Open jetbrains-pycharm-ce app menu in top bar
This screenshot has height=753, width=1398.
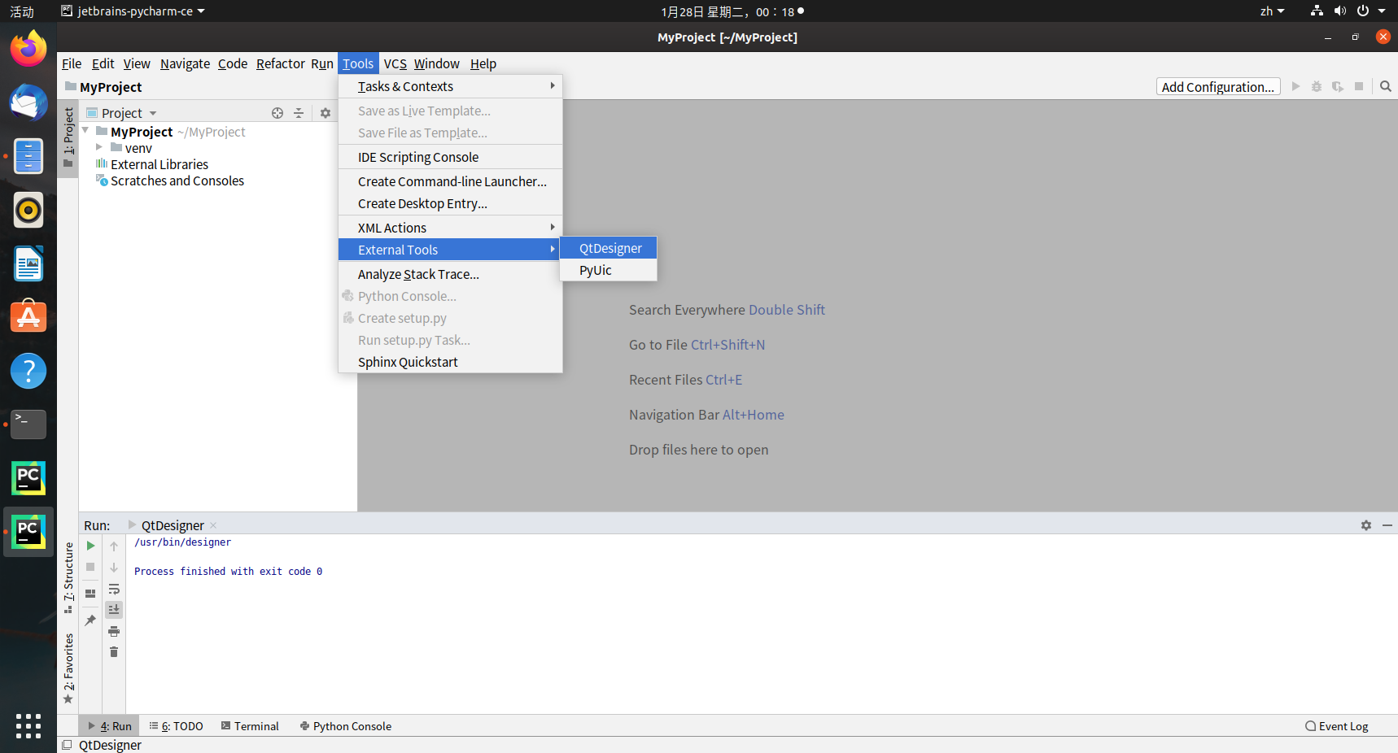click(x=133, y=11)
